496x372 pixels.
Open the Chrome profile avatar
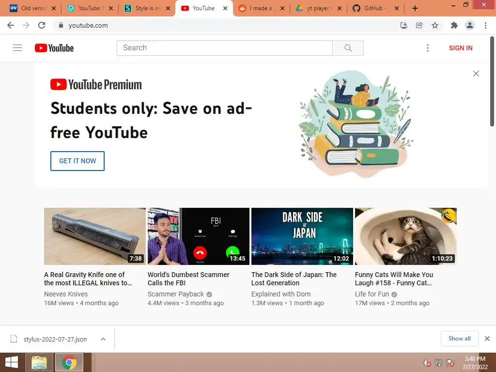click(x=470, y=25)
